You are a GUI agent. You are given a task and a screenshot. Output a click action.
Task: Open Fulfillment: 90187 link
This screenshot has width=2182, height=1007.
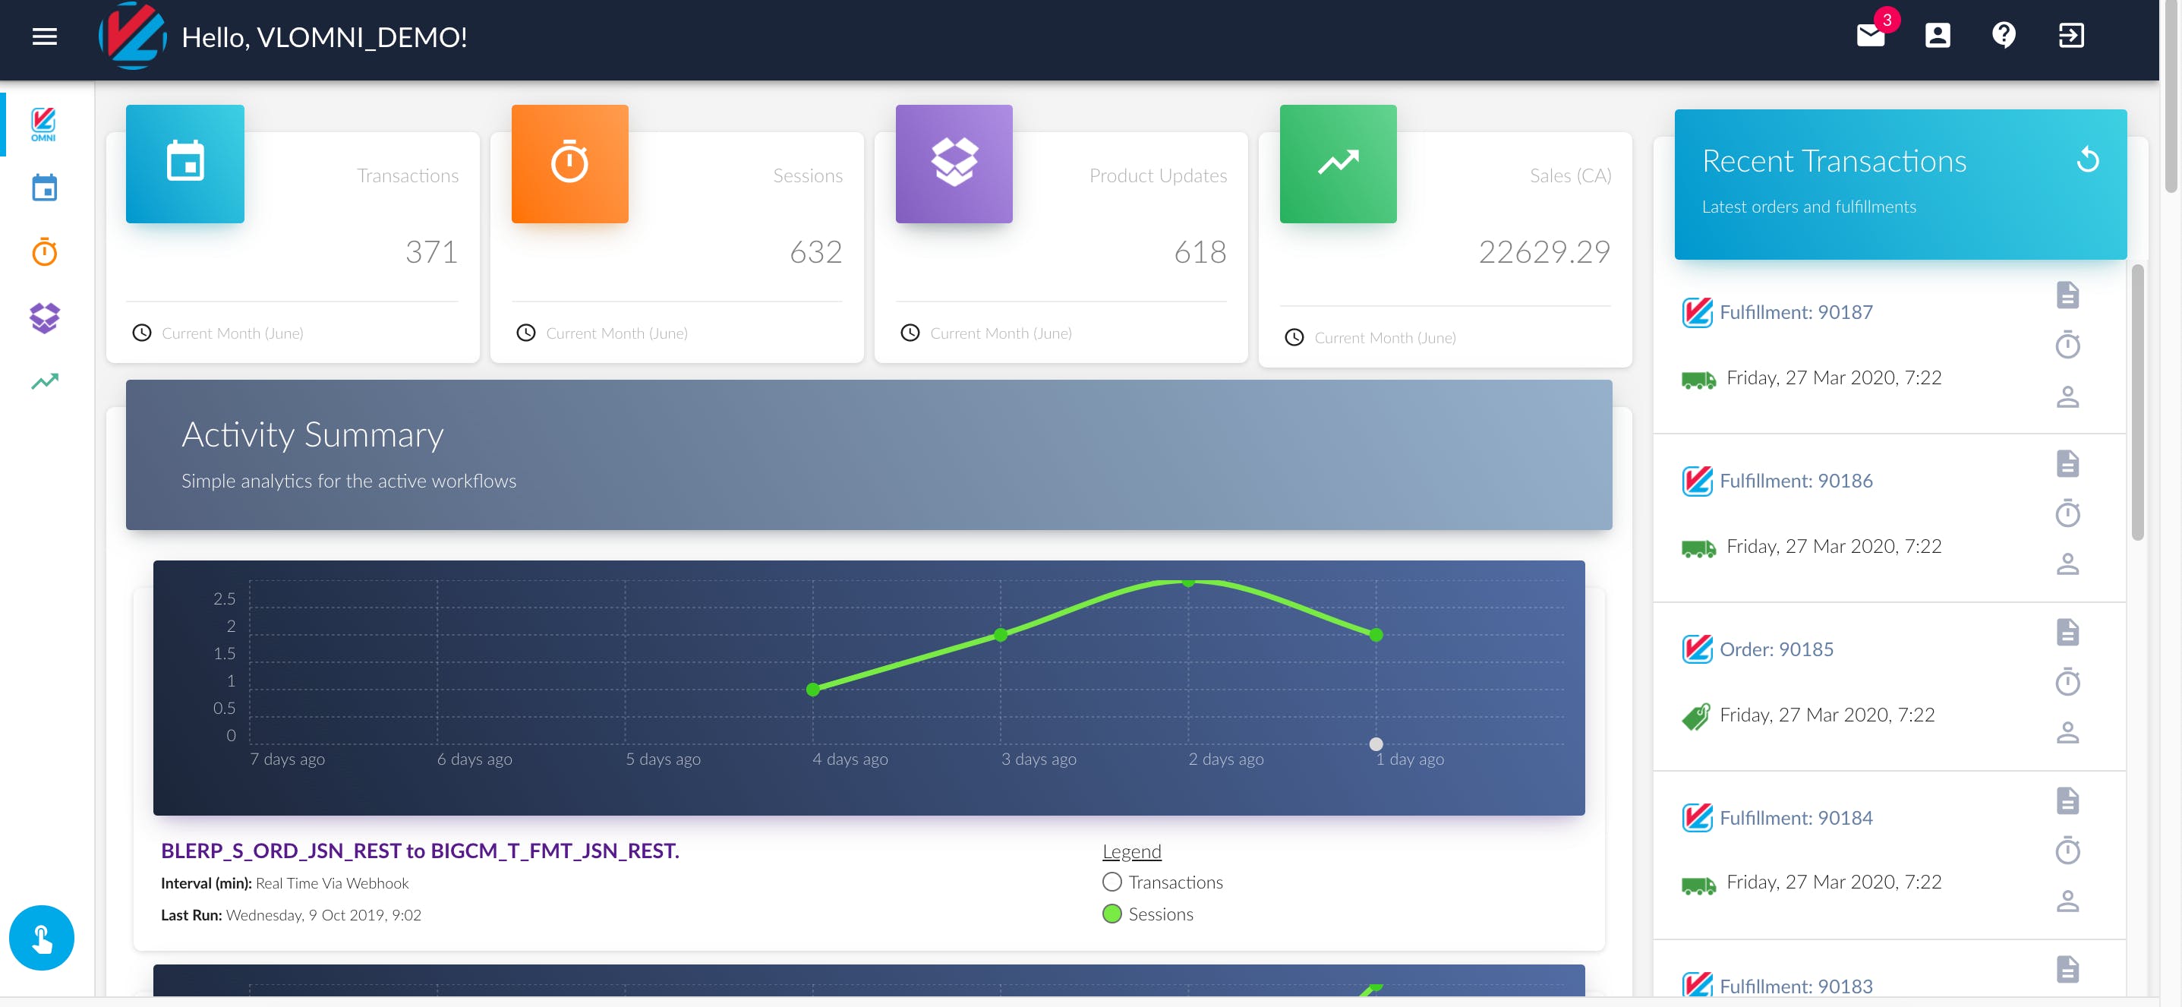click(x=1795, y=313)
